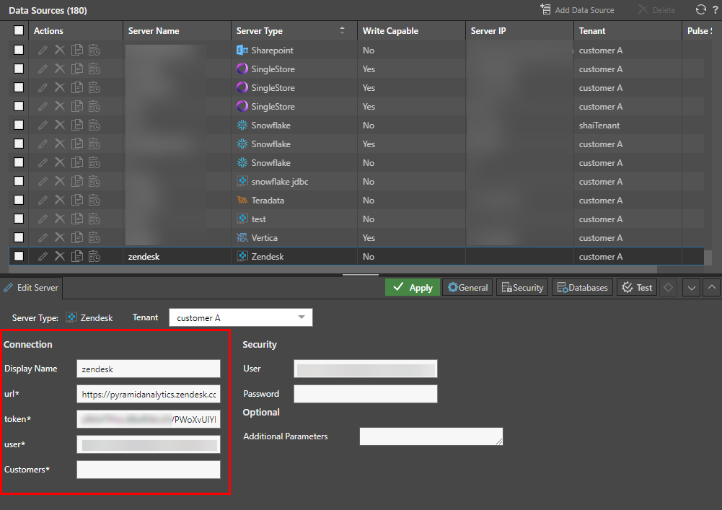Toggle the select-all checkbox in the header
The image size is (722, 510).
tap(19, 31)
